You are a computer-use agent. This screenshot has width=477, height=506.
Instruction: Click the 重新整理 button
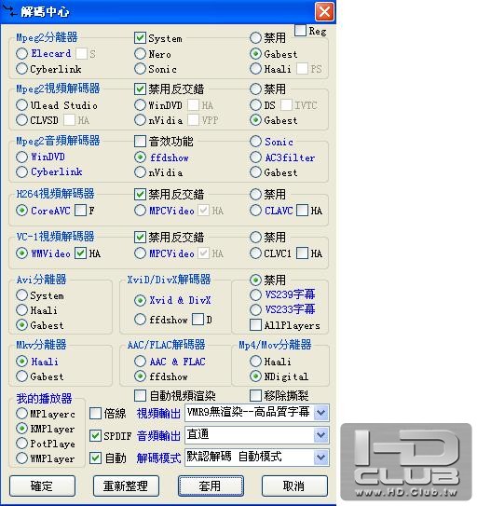(x=126, y=485)
